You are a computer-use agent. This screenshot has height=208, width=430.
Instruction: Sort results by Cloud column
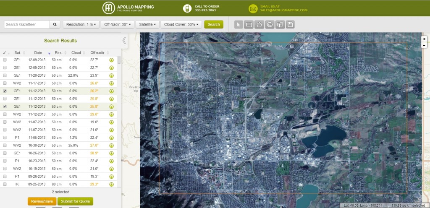[x=76, y=52]
